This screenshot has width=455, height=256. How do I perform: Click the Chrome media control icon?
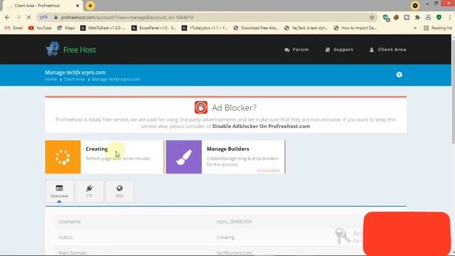tap(415, 6)
